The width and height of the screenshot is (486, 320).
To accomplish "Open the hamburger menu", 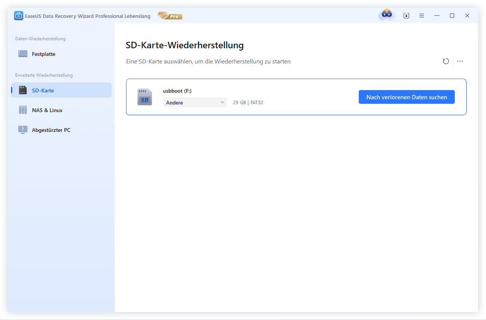I will click(x=422, y=16).
